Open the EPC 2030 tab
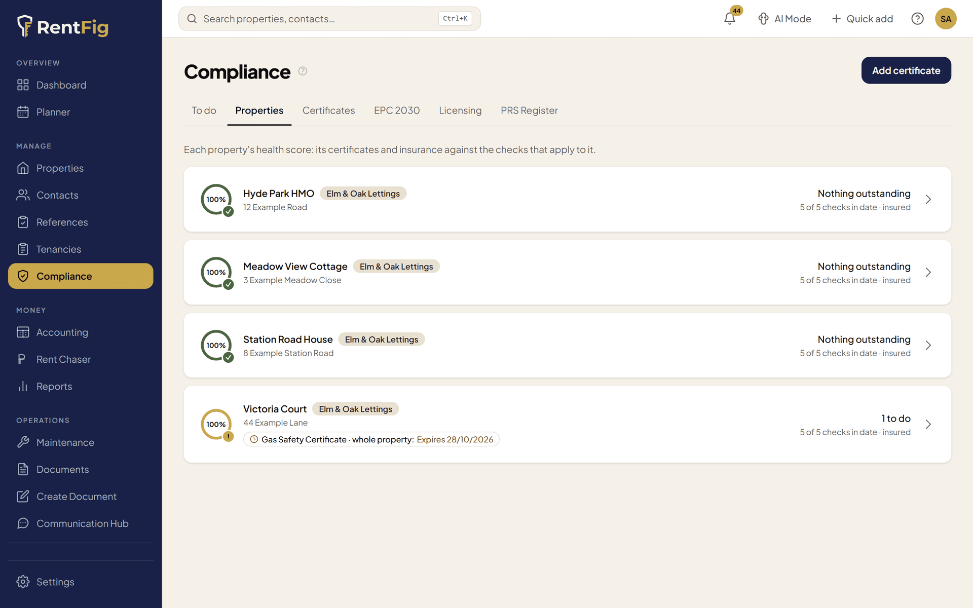 [x=397, y=110]
